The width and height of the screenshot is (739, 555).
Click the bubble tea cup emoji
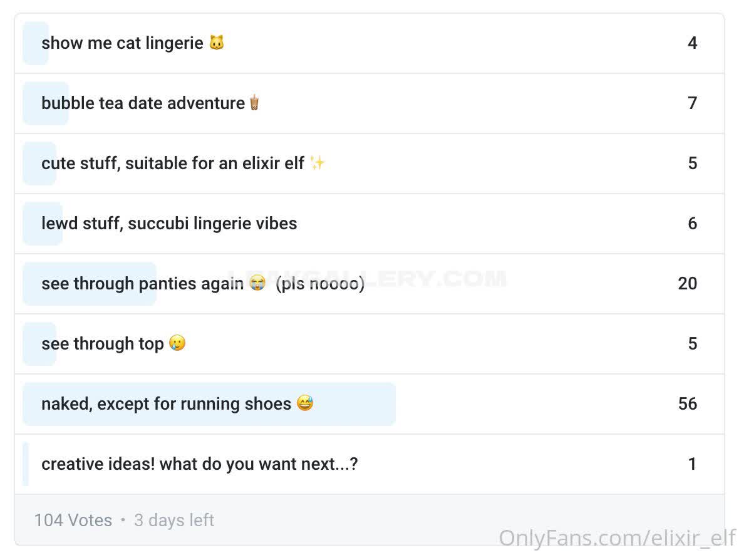[254, 102]
